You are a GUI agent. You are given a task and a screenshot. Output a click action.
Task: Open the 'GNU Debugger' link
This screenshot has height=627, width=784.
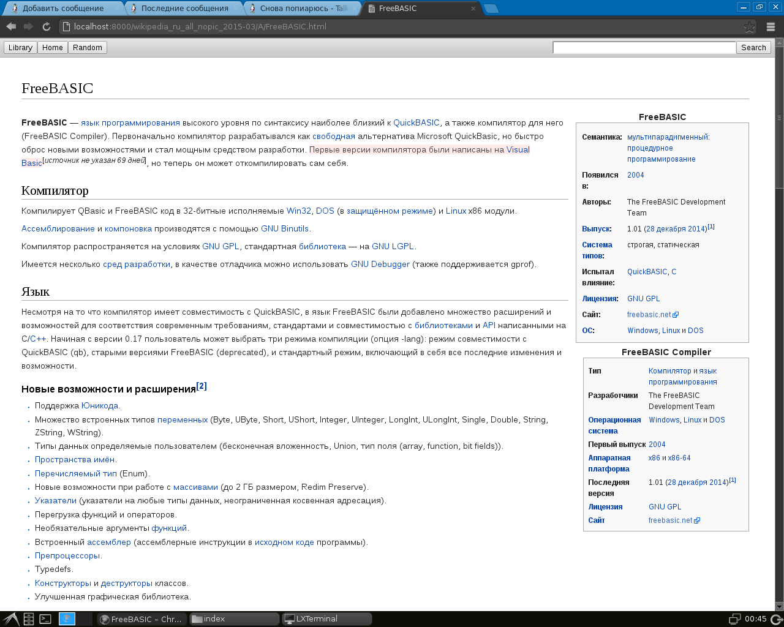point(380,265)
